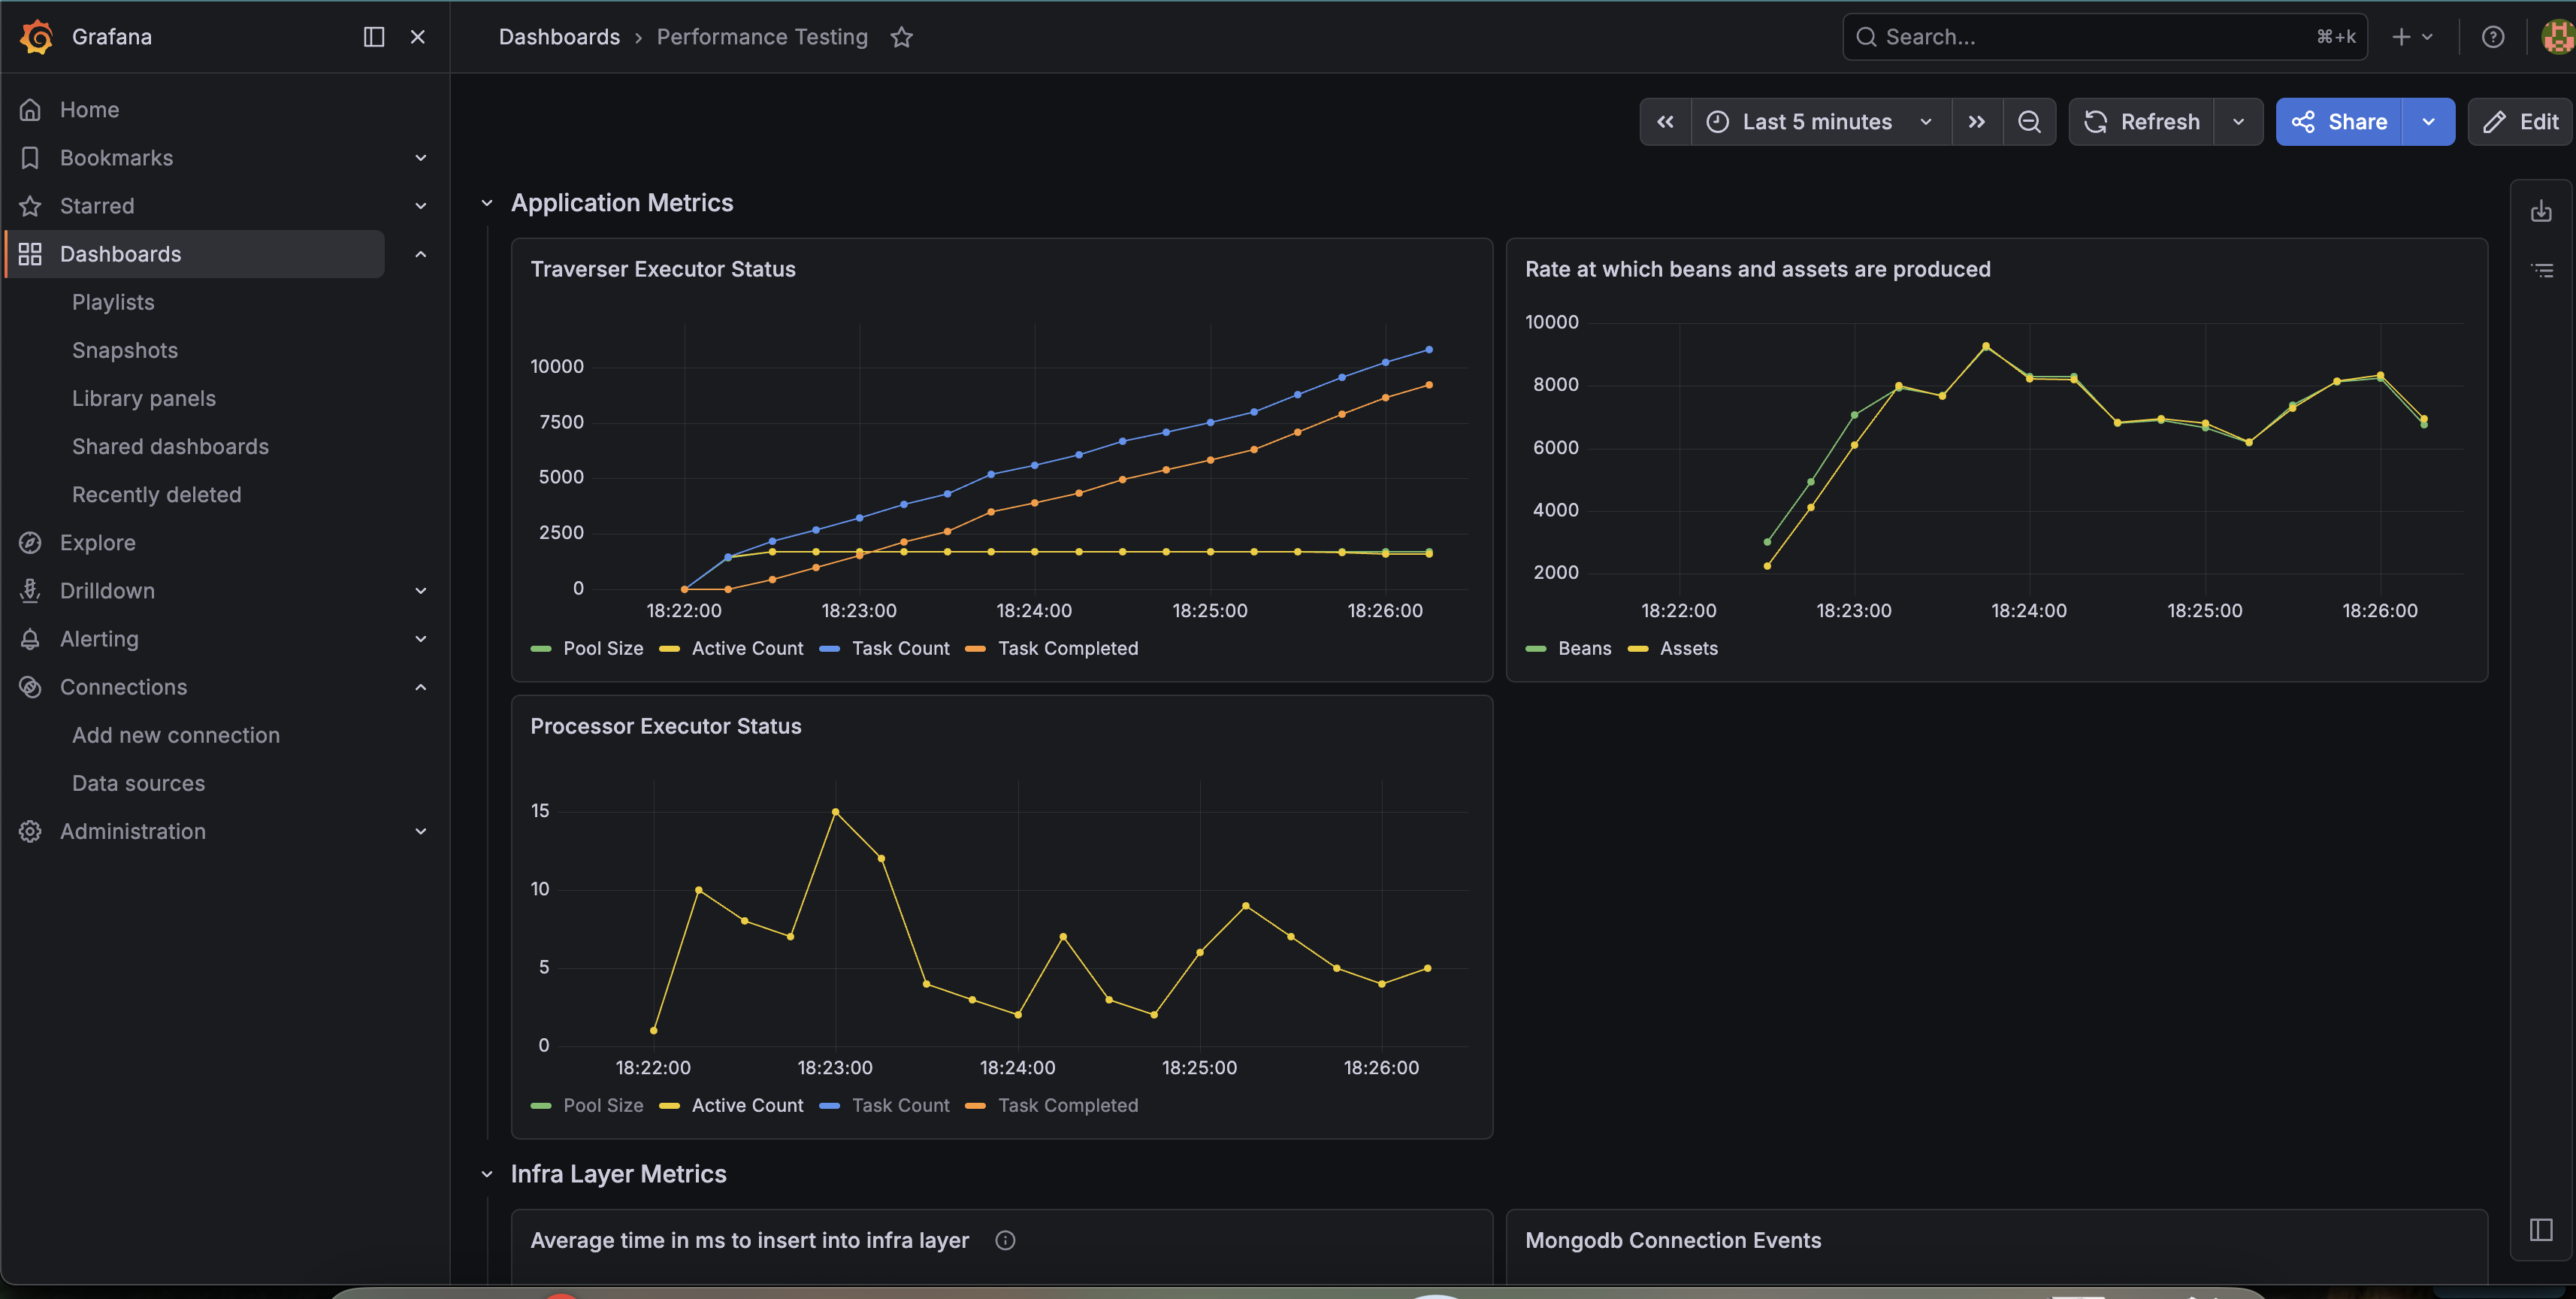This screenshot has width=2576, height=1299.
Task: Open refresh interval dropdown arrow
Action: (x=2238, y=122)
